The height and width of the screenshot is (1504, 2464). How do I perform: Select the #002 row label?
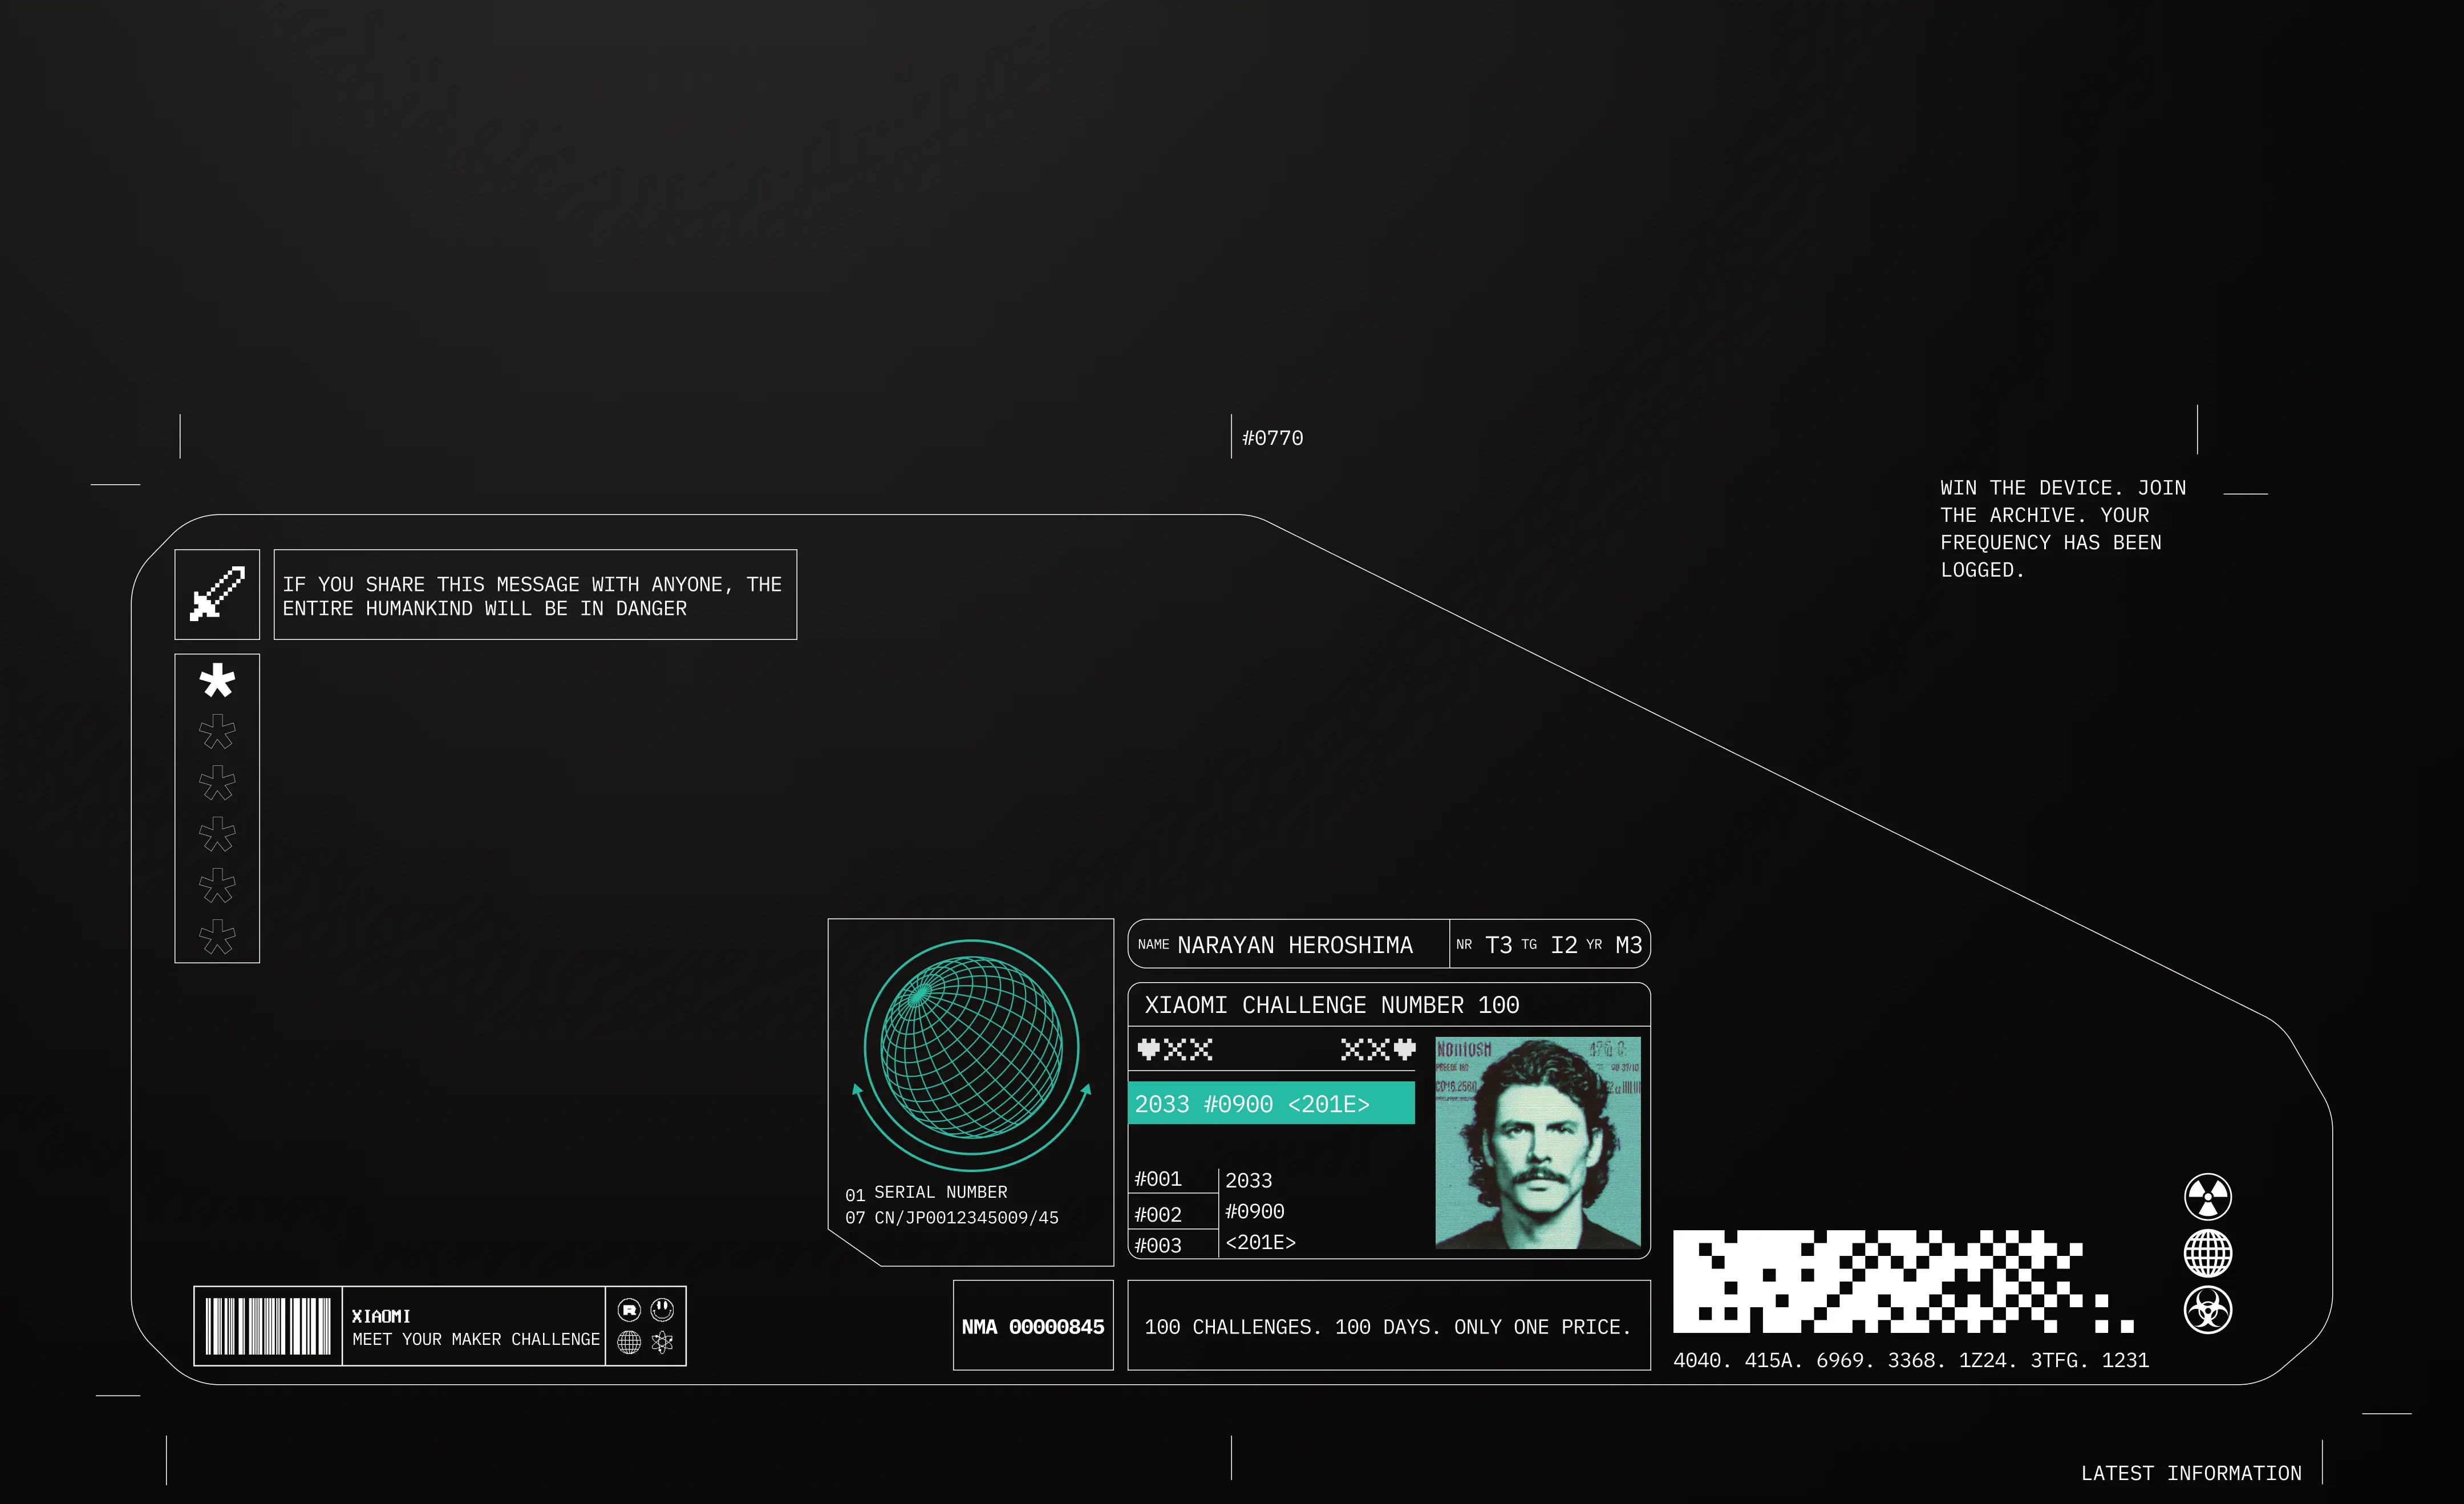[1158, 1215]
